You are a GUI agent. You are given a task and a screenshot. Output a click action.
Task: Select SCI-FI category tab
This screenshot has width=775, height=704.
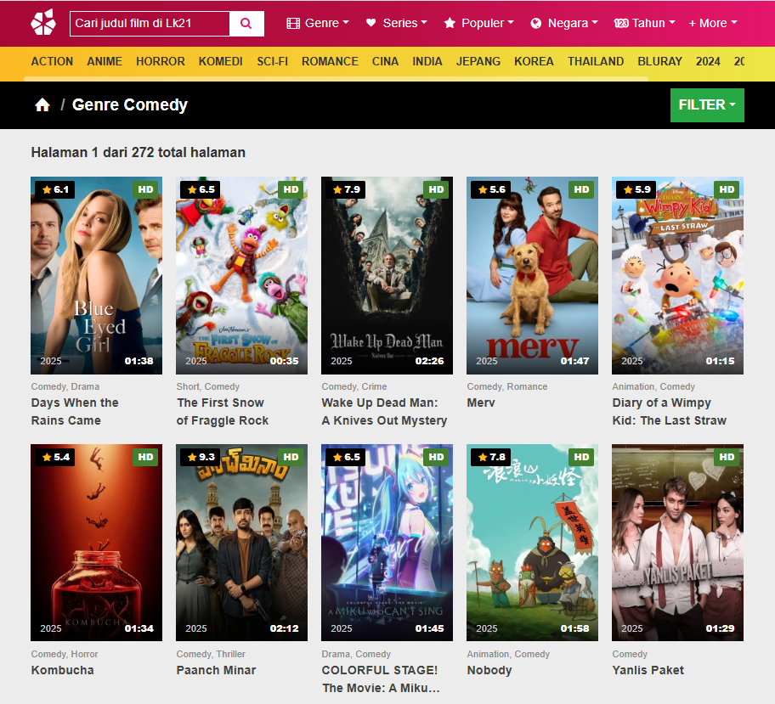click(x=272, y=61)
